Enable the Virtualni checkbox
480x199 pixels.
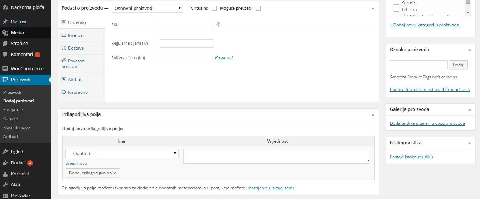[214, 8]
